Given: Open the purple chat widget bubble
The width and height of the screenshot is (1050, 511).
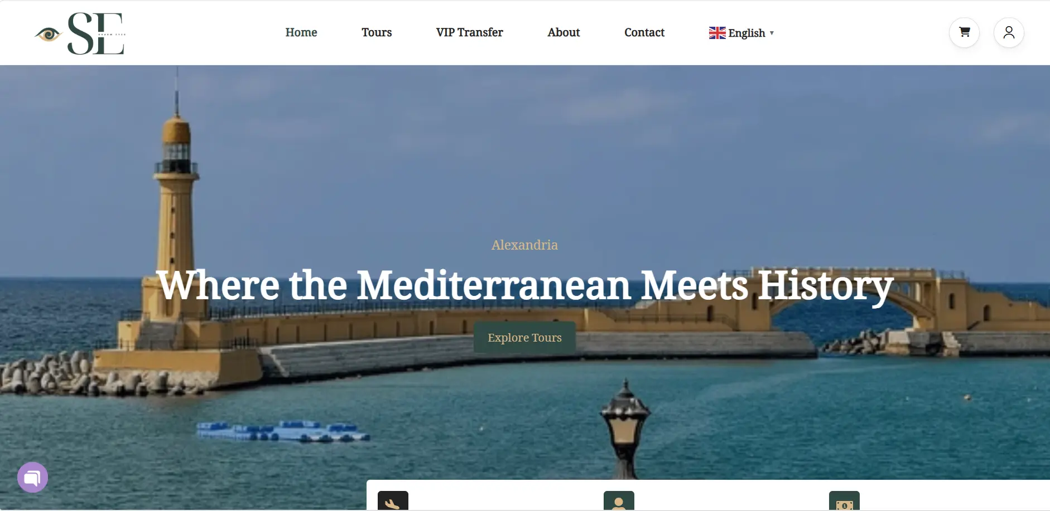Looking at the screenshot, I should (x=32, y=477).
